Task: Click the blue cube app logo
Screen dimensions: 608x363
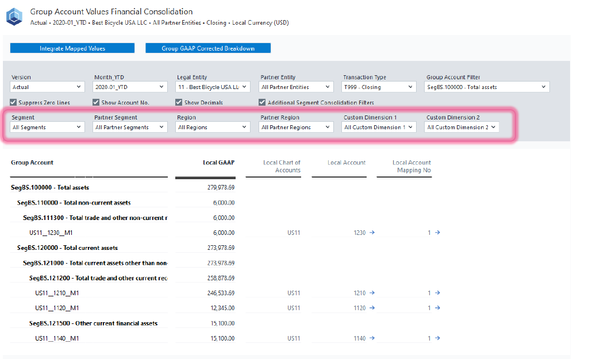Action: click(x=14, y=17)
